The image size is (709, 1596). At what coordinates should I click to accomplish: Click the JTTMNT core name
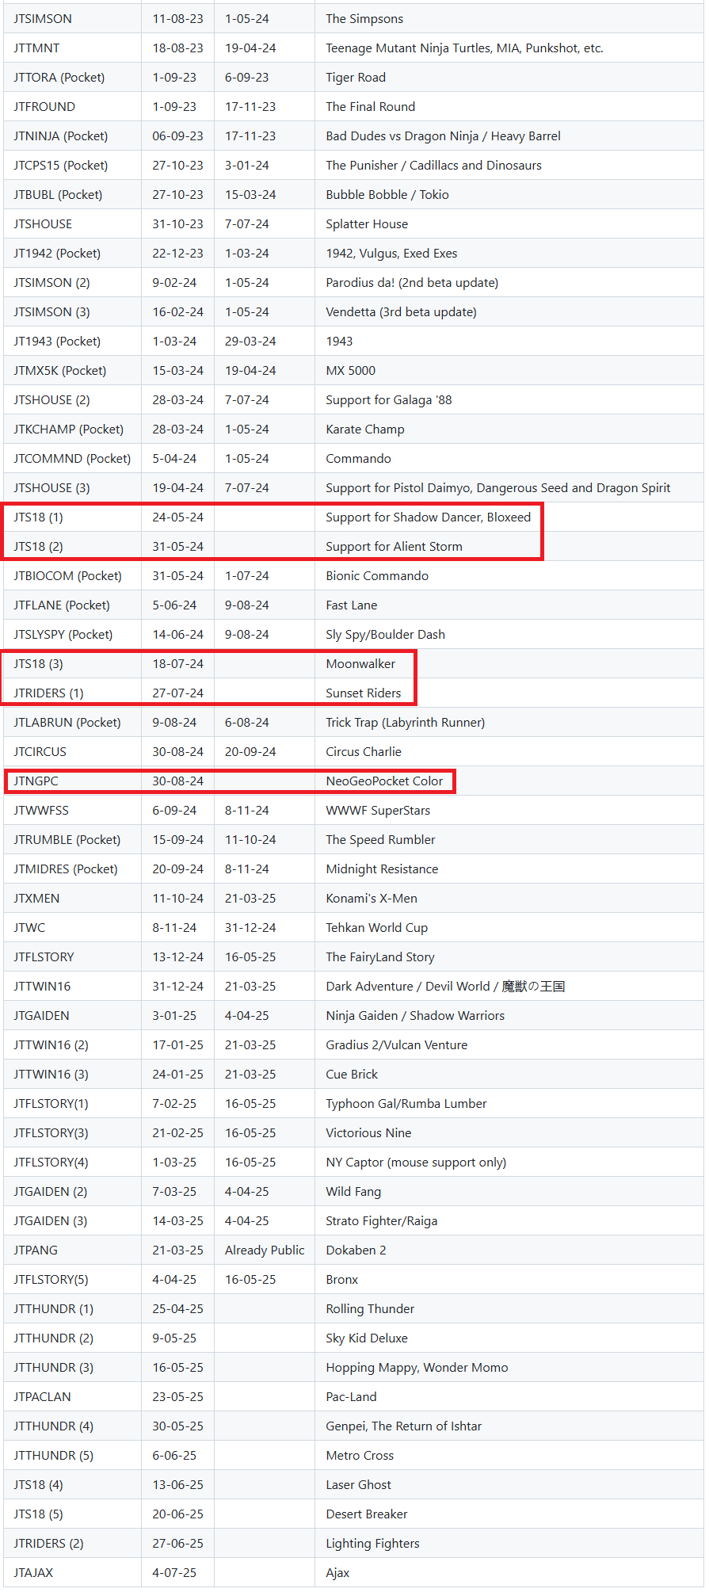[x=36, y=48]
